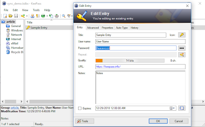Image resolution: width=205 pixels, height=127 pixels.
Task: Click the Find magnifier toolbar icon
Action: (x=64, y=16)
